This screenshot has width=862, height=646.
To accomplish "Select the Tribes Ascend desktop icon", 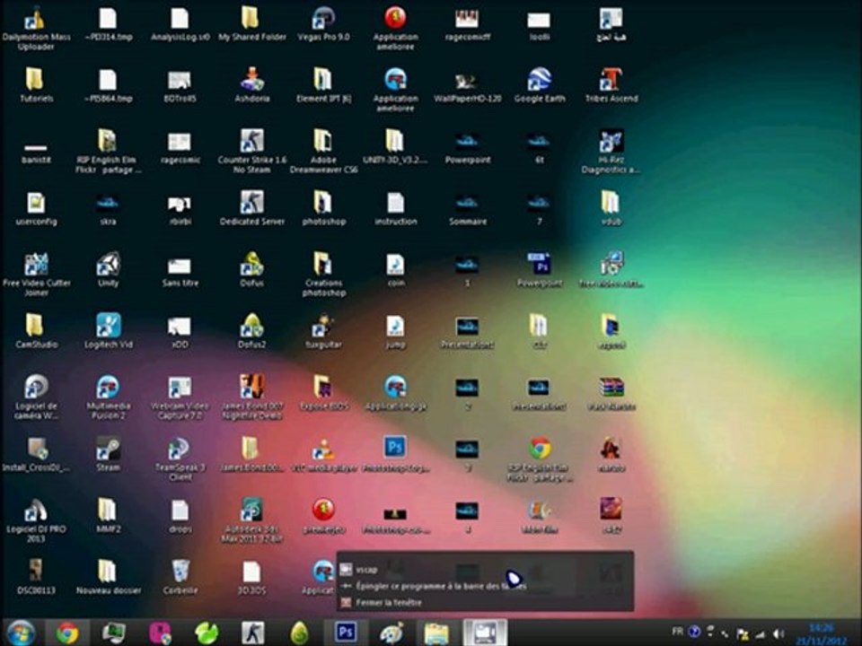I will 611,80.
